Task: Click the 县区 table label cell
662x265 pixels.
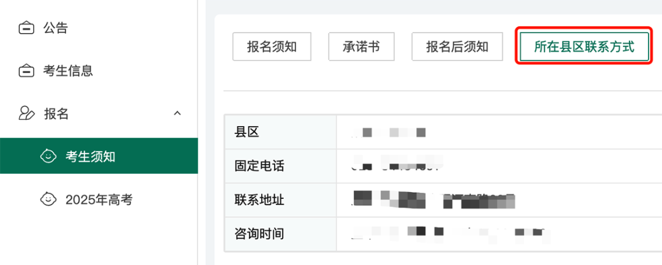Action: pyautogui.click(x=247, y=132)
